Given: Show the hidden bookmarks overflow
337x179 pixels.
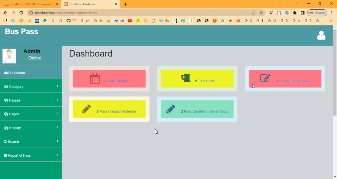Looking at the screenshot, I should click(331, 21).
